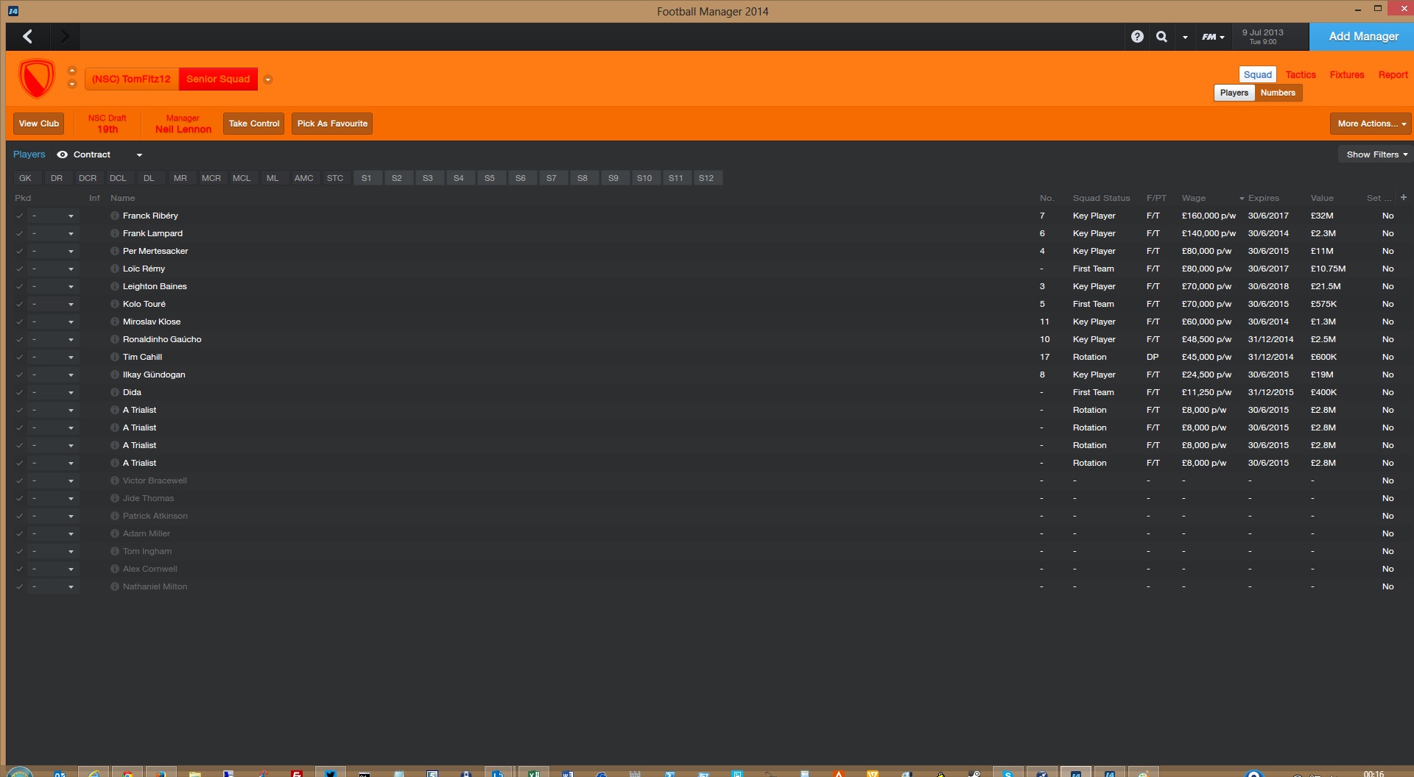Click the Take Control button
This screenshot has height=777, width=1414.
click(254, 124)
